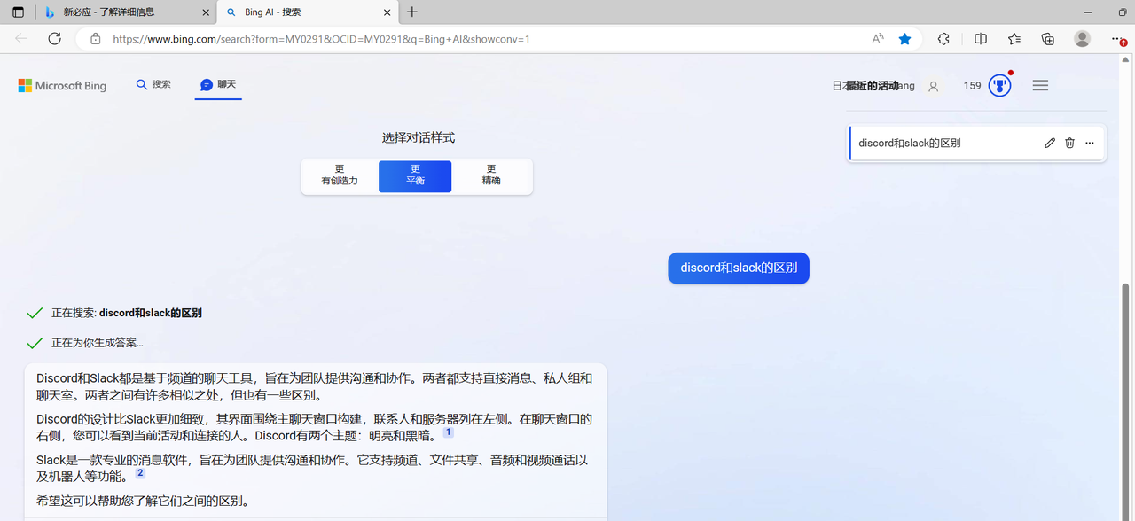Open a new browser tab
The width and height of the screenshot is (1135, 521).
[412, 12]
